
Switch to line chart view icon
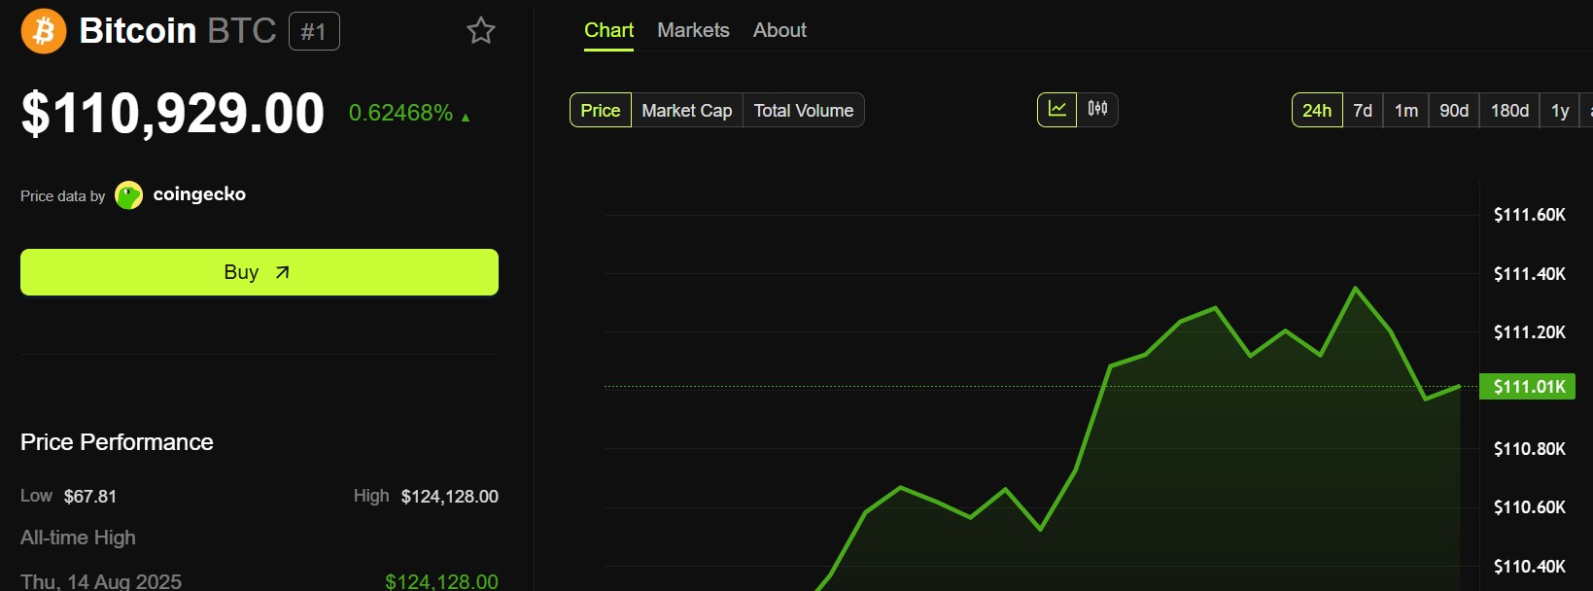(x=1057, y=110)
